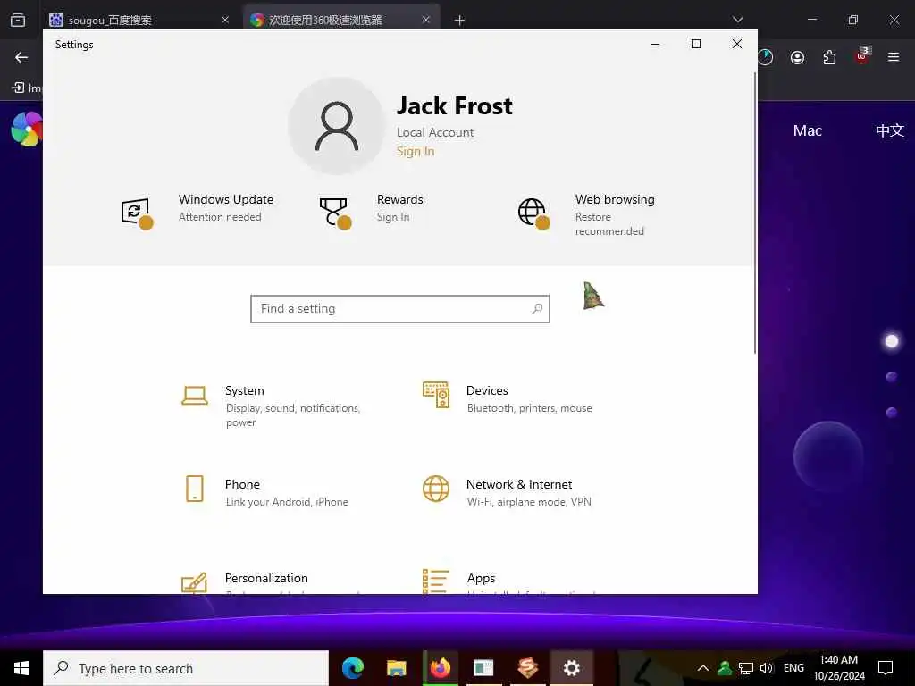Image resolution: width=915 pixels, height=686 pixels.
Task: Open the Personalization icon
Action: coord(194,582)
